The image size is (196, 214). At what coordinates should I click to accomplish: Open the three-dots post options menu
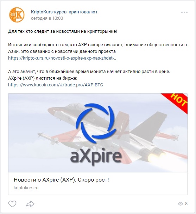click(184, 12)
